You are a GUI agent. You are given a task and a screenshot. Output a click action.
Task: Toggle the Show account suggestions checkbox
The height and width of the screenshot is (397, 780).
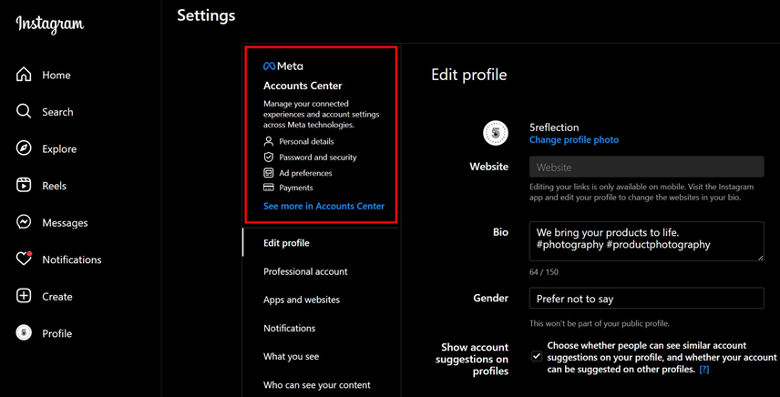536,356
